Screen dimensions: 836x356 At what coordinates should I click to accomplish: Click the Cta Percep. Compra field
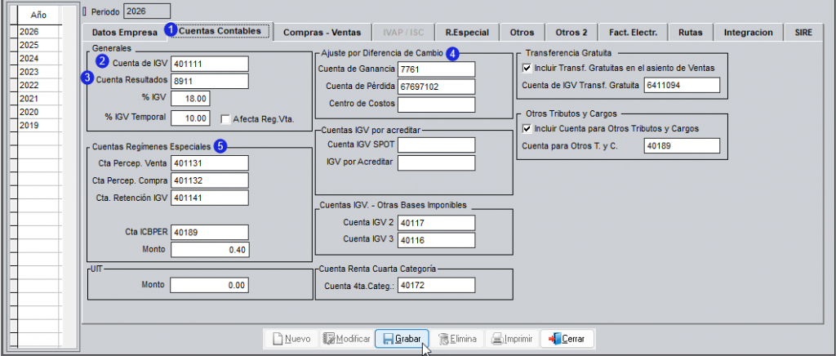(210, 180)
